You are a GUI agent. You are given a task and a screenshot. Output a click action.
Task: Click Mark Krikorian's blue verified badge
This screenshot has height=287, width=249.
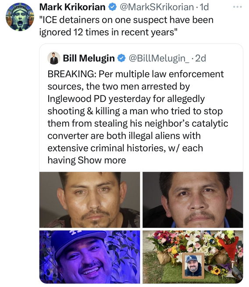113,7
